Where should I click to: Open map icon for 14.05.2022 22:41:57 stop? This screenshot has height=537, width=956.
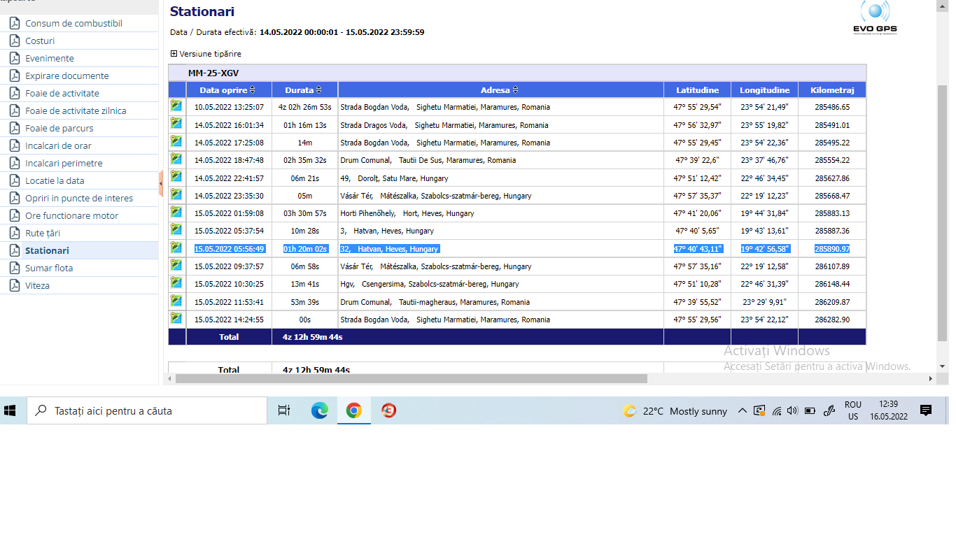click(176, 177)
